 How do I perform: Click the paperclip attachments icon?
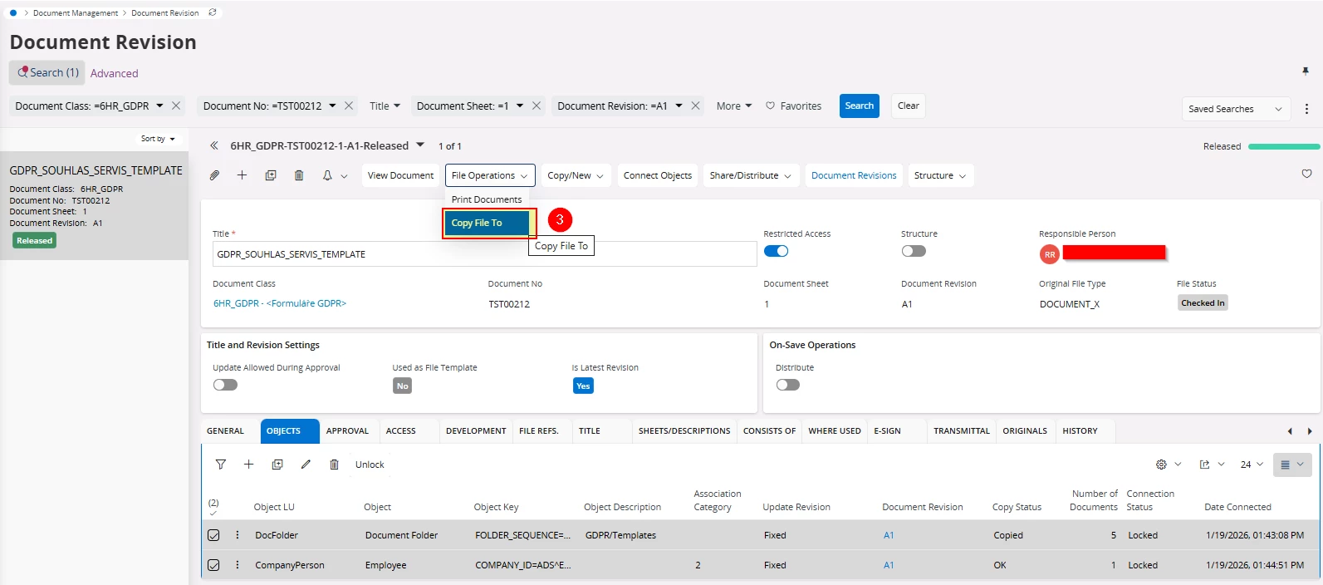(x=214, y=175)
